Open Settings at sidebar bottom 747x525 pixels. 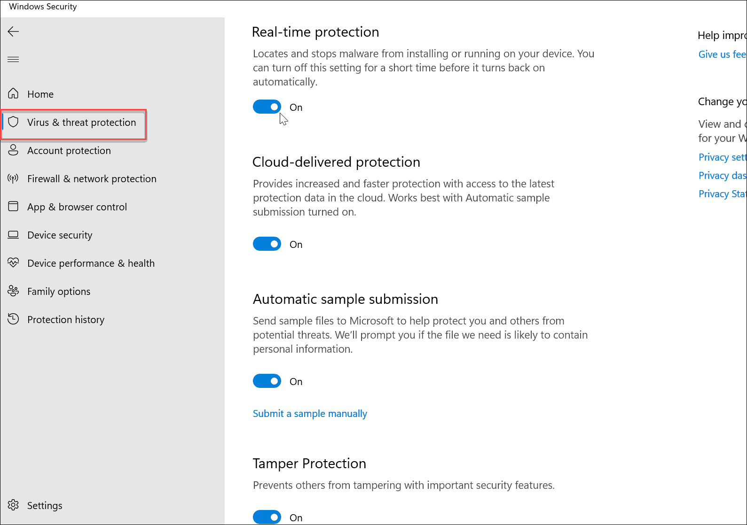click(45, 505)
